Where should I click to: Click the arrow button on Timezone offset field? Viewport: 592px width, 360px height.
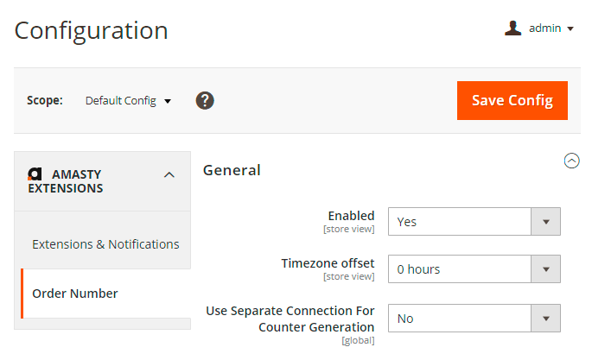tap(545, 269)
